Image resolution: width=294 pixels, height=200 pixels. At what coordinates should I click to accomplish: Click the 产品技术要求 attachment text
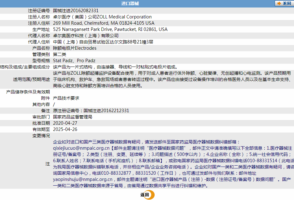click(x=66, y=98)
